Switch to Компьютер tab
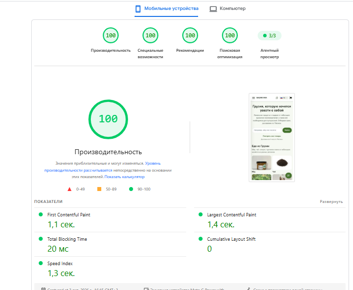 click(x=227, y=9)
